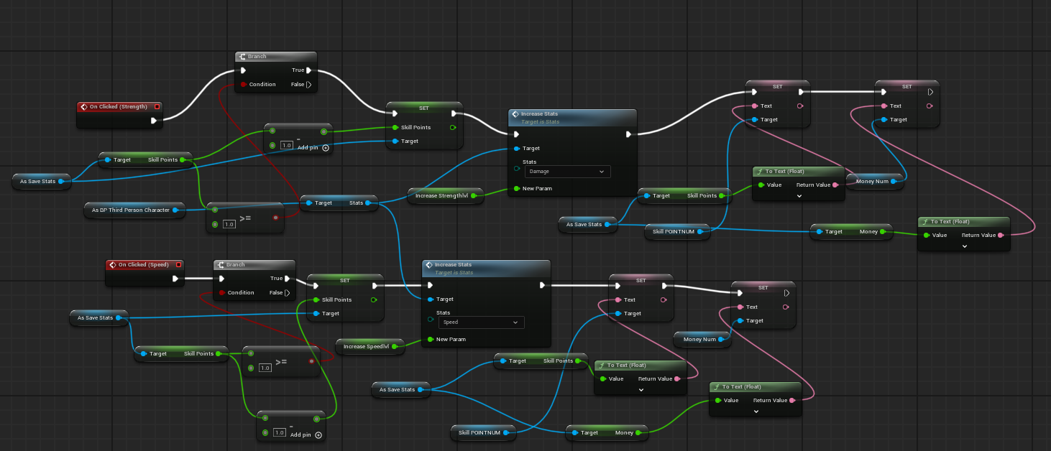Click Condition pin on Branch after On Clicked (Strength)
The width and height of the screenshot is (1051, 451).
243,85
